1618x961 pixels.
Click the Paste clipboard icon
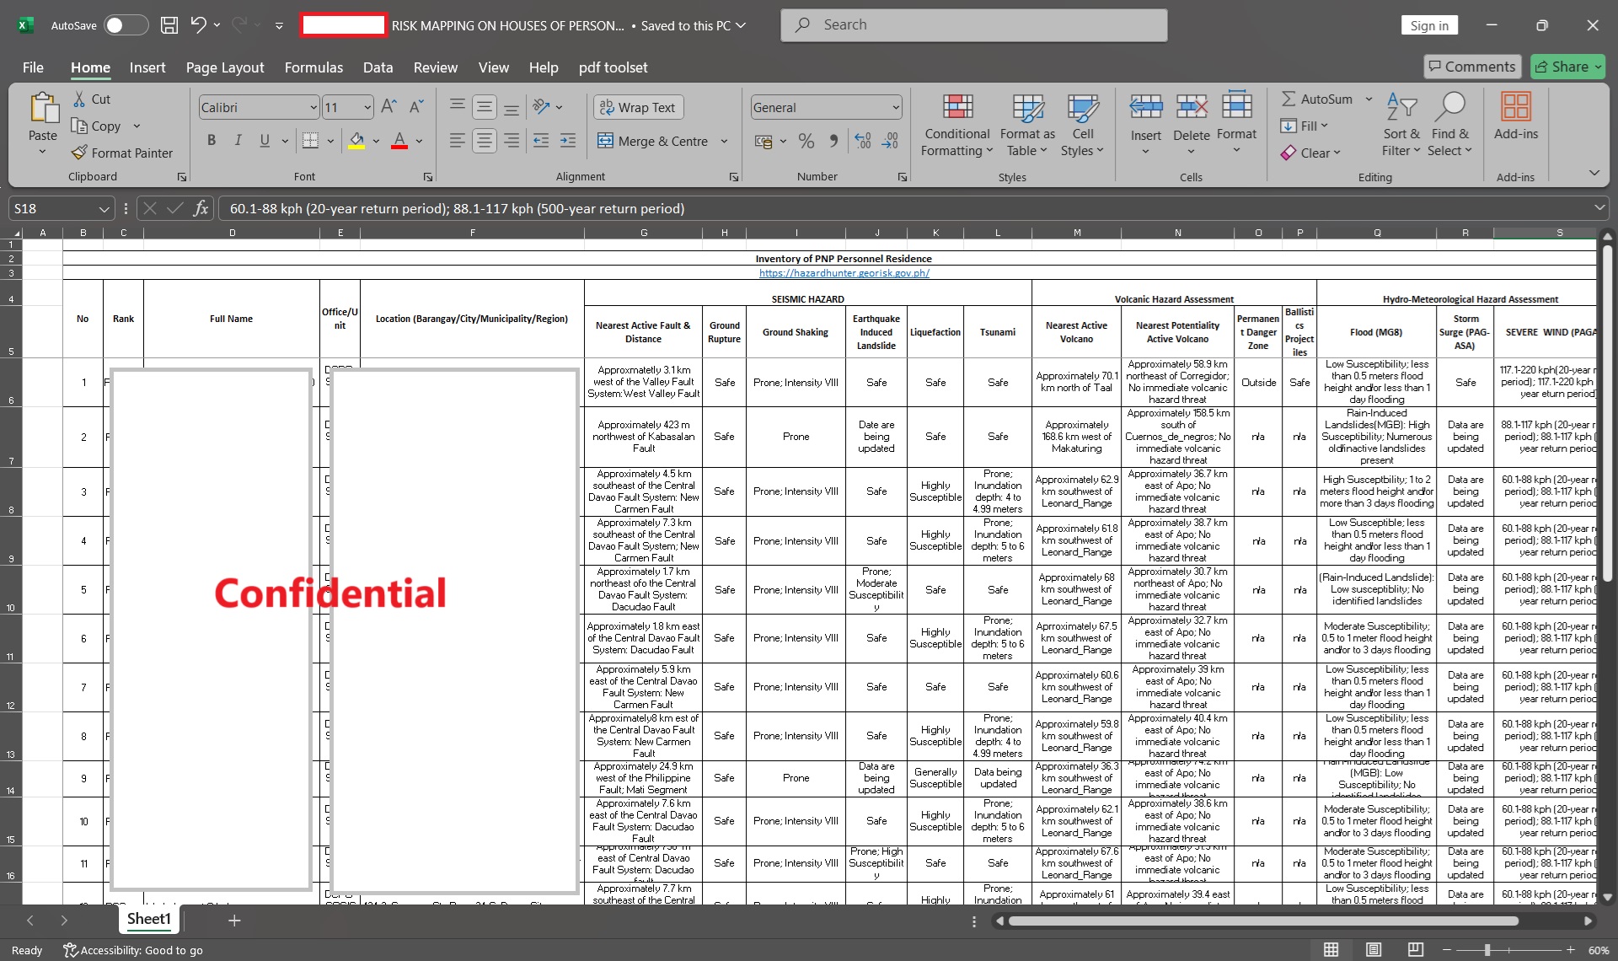pos(43,109)
